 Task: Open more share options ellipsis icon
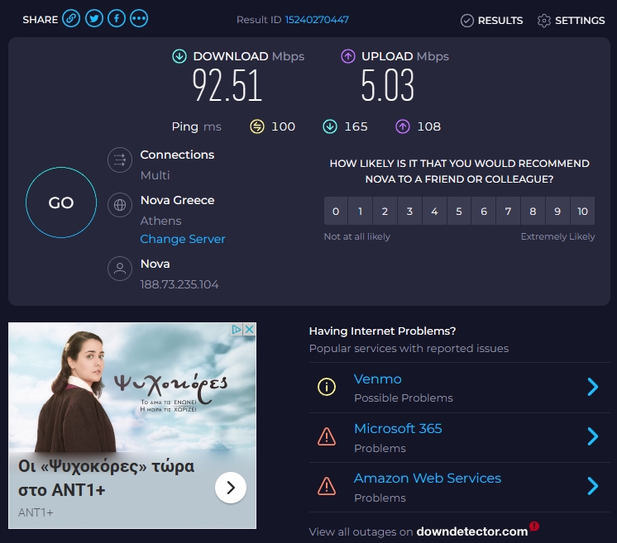tap(139, 19)
